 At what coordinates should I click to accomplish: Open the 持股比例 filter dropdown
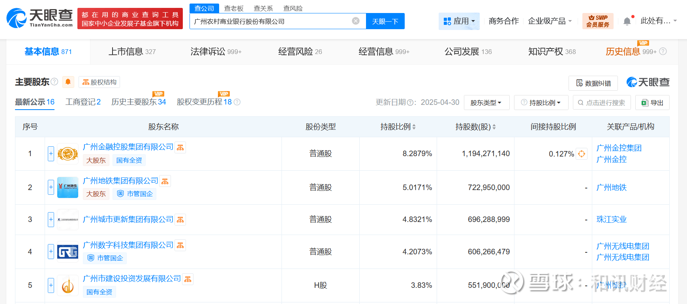[541, 103]
